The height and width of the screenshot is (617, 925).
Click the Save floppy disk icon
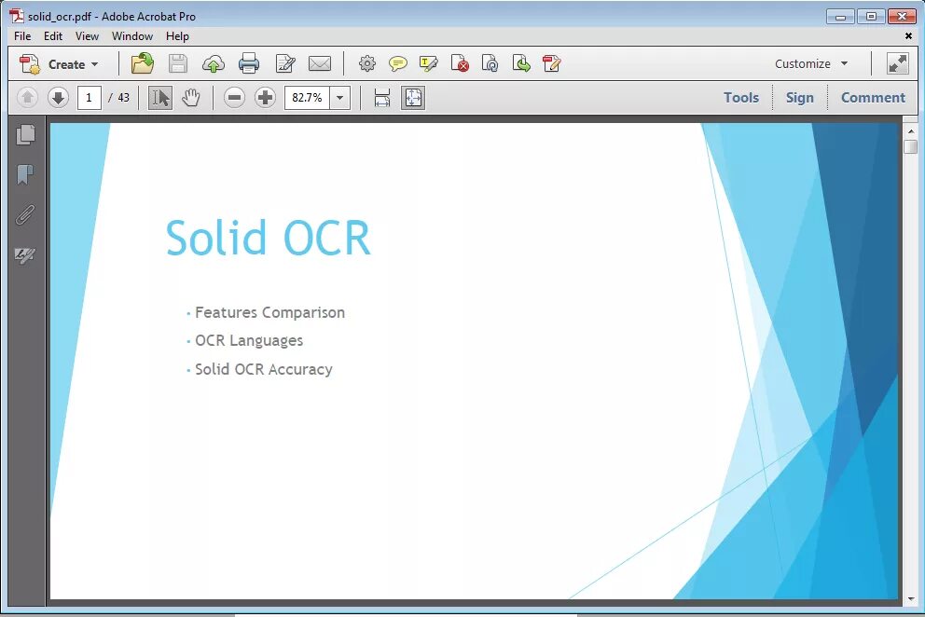coord(177,63)
